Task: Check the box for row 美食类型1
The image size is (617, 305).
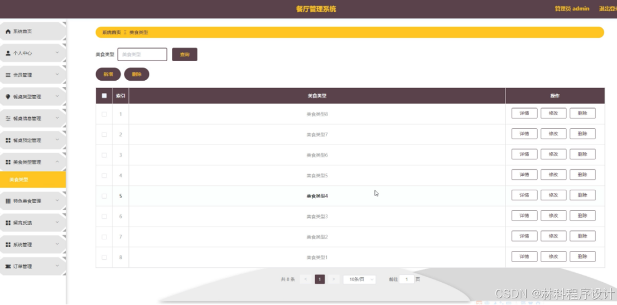Action: point(104,258)
